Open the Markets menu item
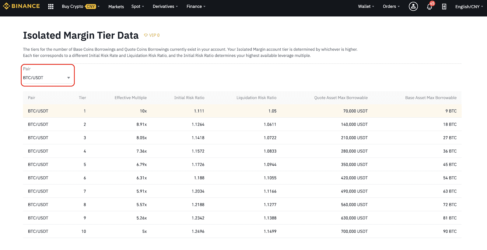 click(x=116, y=6)
